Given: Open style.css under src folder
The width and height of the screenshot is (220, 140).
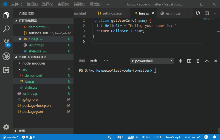Looking at the screenshot, I should (x=43, y=87).
